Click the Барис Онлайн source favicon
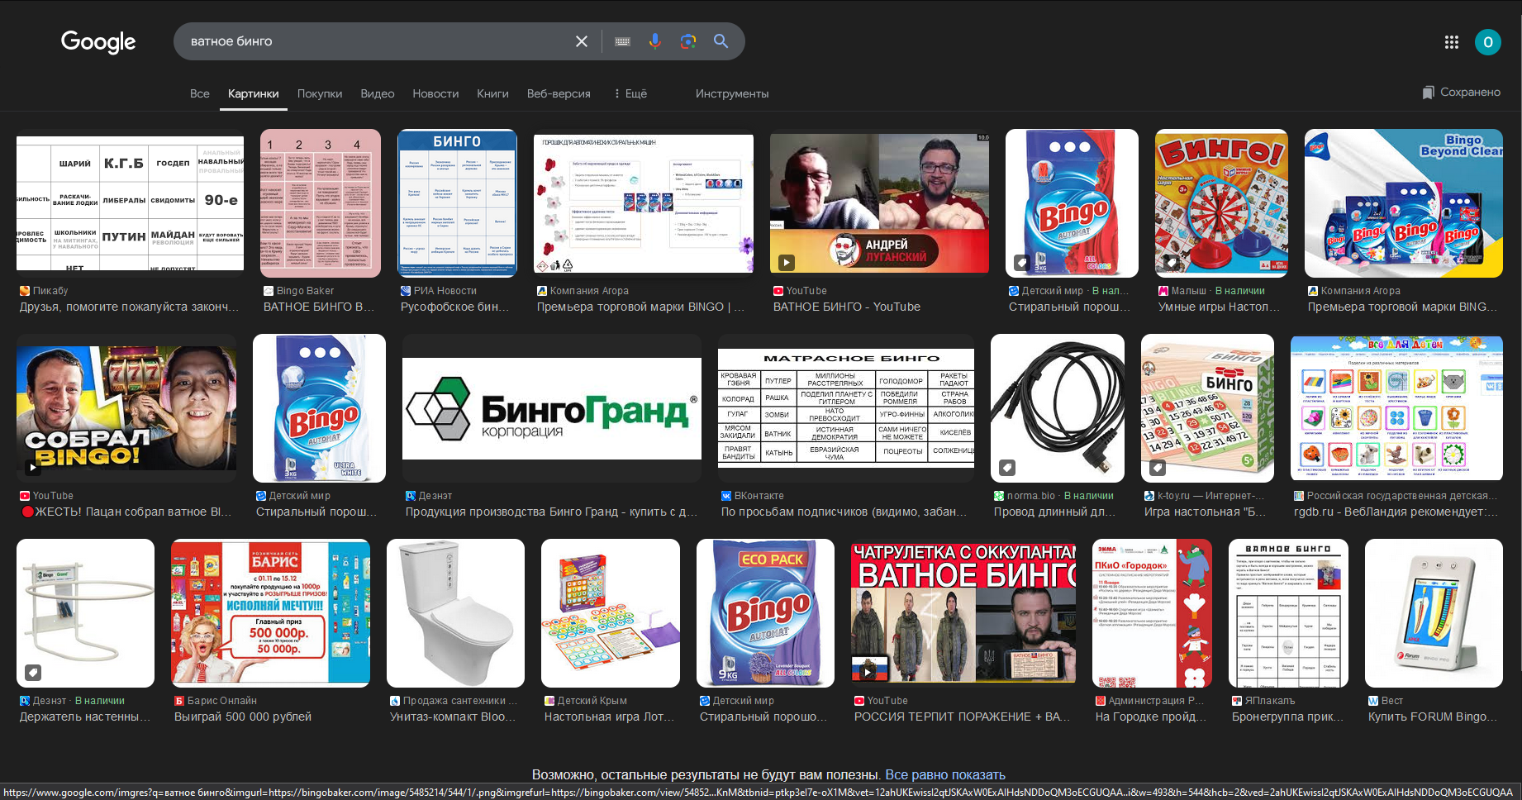1522x800 pixels. 179,701
